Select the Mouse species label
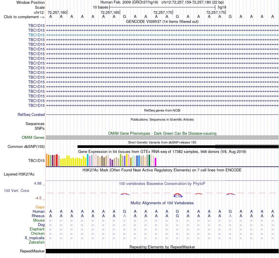Viewport: 279px width, 258px height. pyautogui.click(x=39, y=220)
